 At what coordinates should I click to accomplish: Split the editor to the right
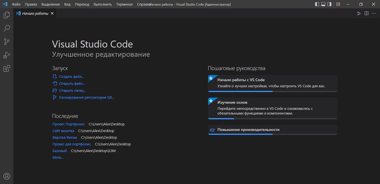click(x=366, y=14)
